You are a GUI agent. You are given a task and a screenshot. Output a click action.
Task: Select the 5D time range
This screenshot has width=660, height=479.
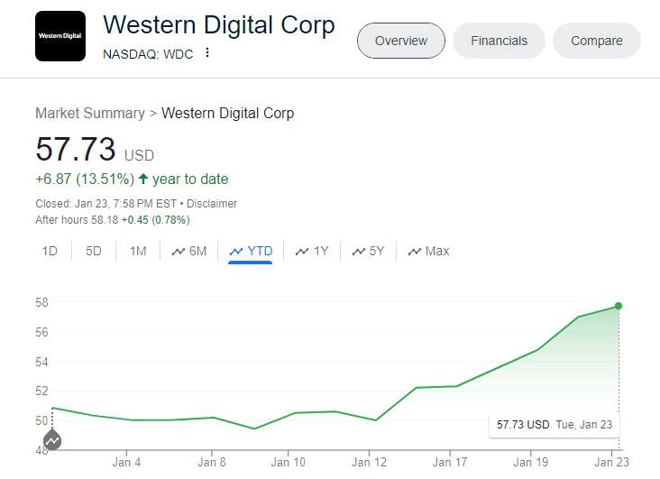94,251
